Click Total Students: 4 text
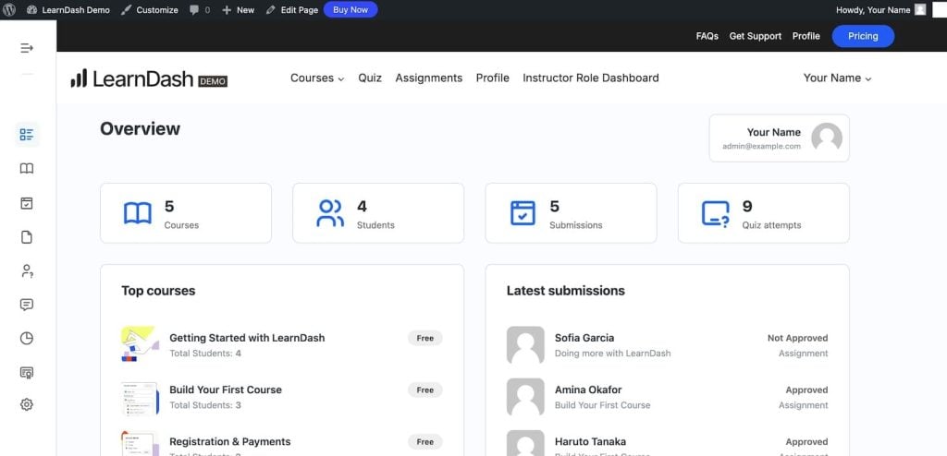 coord(204,353)
